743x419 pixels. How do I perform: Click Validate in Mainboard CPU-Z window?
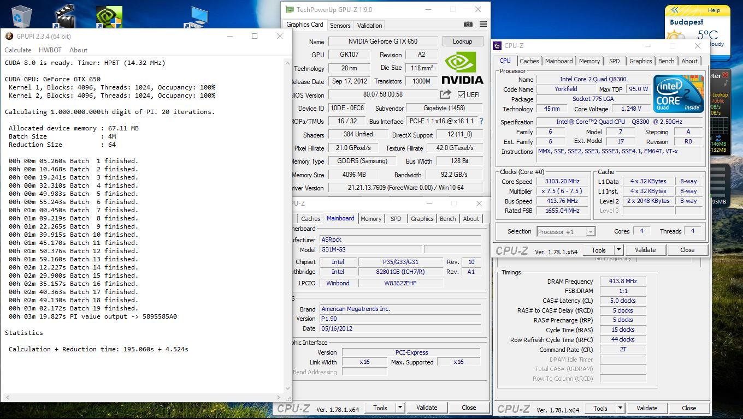click(427, 408)
